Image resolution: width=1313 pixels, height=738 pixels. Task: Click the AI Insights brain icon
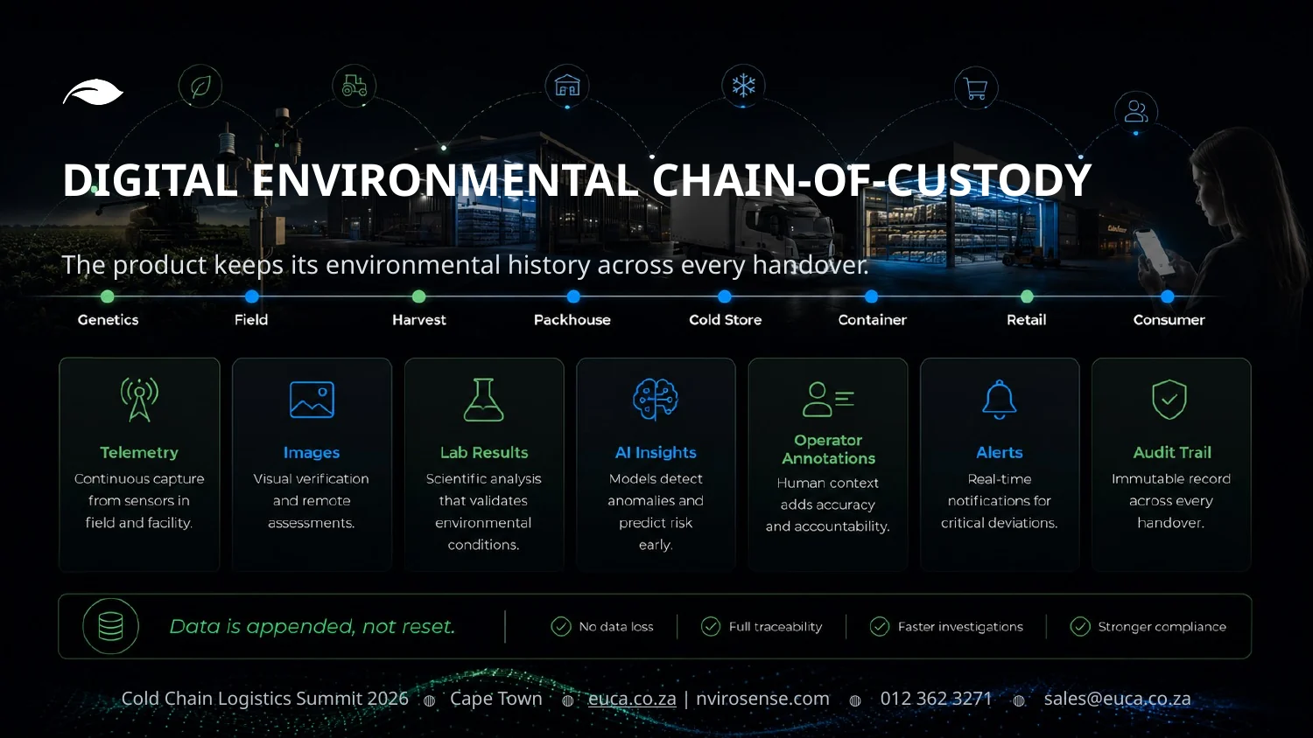pos(656,400)
